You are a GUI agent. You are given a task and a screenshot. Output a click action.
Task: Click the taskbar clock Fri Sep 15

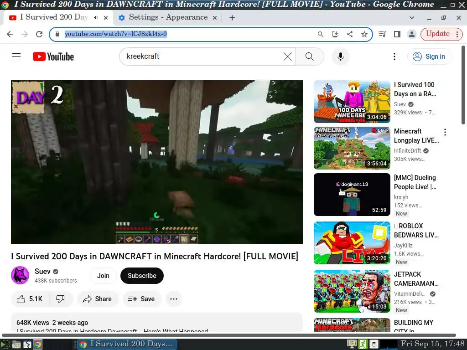pyautogui.click(x=432, y=344)
